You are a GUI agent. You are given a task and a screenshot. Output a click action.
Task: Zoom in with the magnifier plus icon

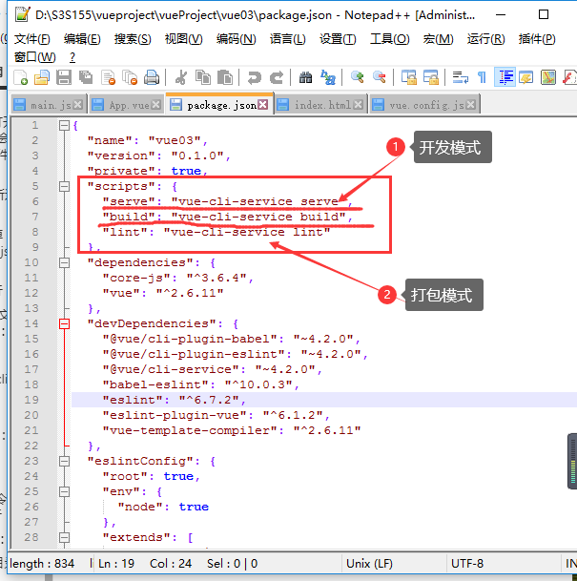[357, 77]
